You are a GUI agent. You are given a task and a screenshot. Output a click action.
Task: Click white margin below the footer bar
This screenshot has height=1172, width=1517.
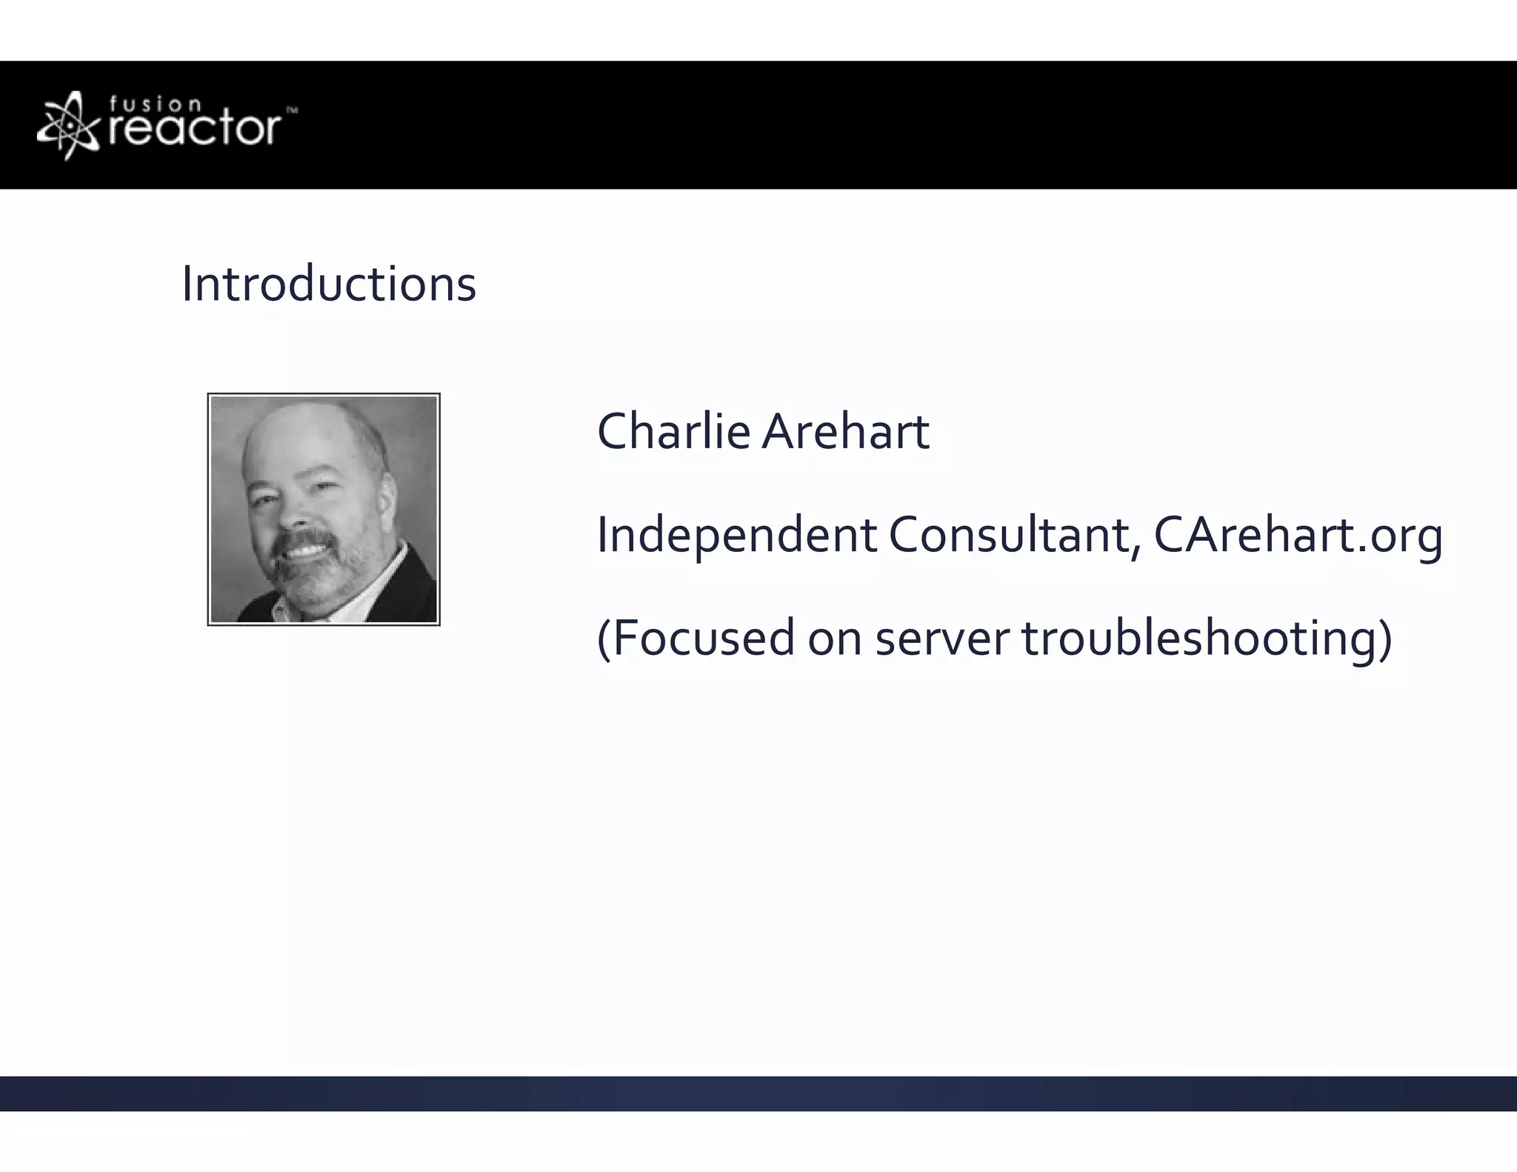pos(758,1142)
